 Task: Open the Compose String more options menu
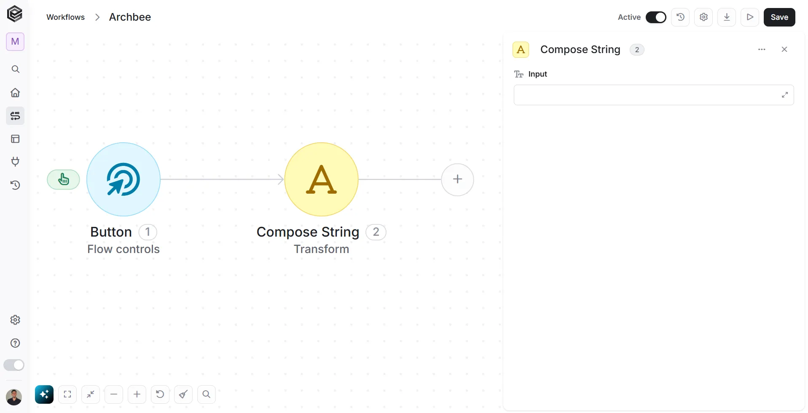pos(762,50)
